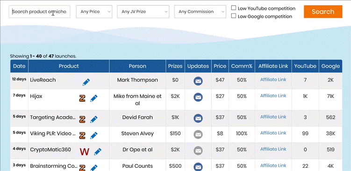This screenshot has width=351, height=171.
Task: Click the pencil icon for Targeting Academy
Action: [94, 119]
